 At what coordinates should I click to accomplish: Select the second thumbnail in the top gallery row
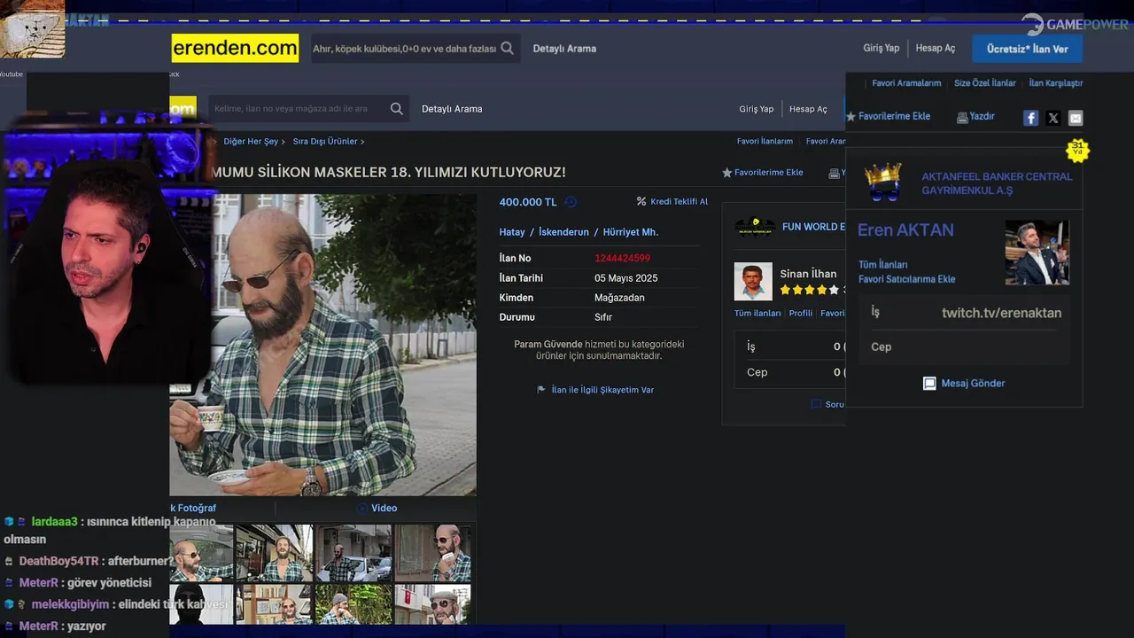(274, 553)
